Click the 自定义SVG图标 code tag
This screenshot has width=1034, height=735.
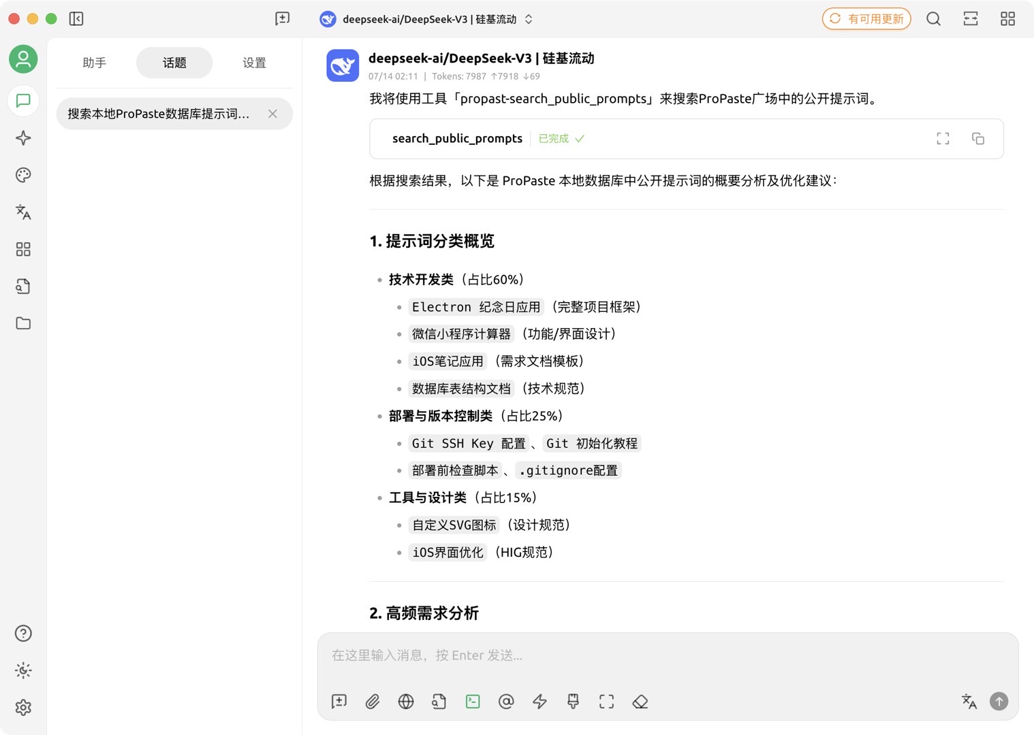[x=454, y=525]
